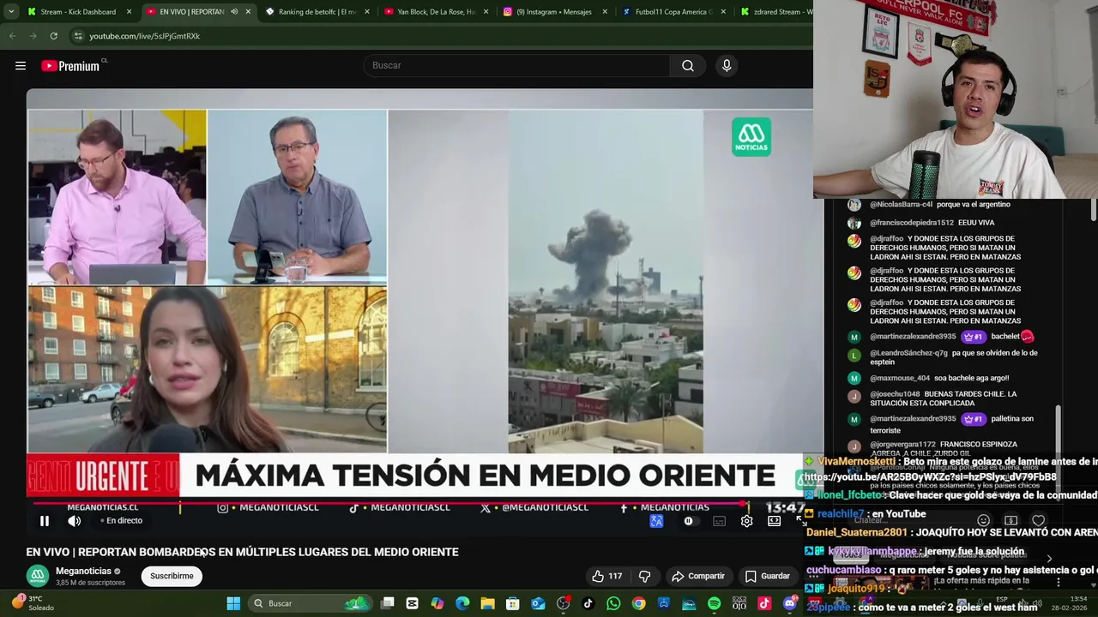This screenshot has height=617, width=1098.
Task: Switch to zdrared Stream tab
Action: tap(776, 12)
